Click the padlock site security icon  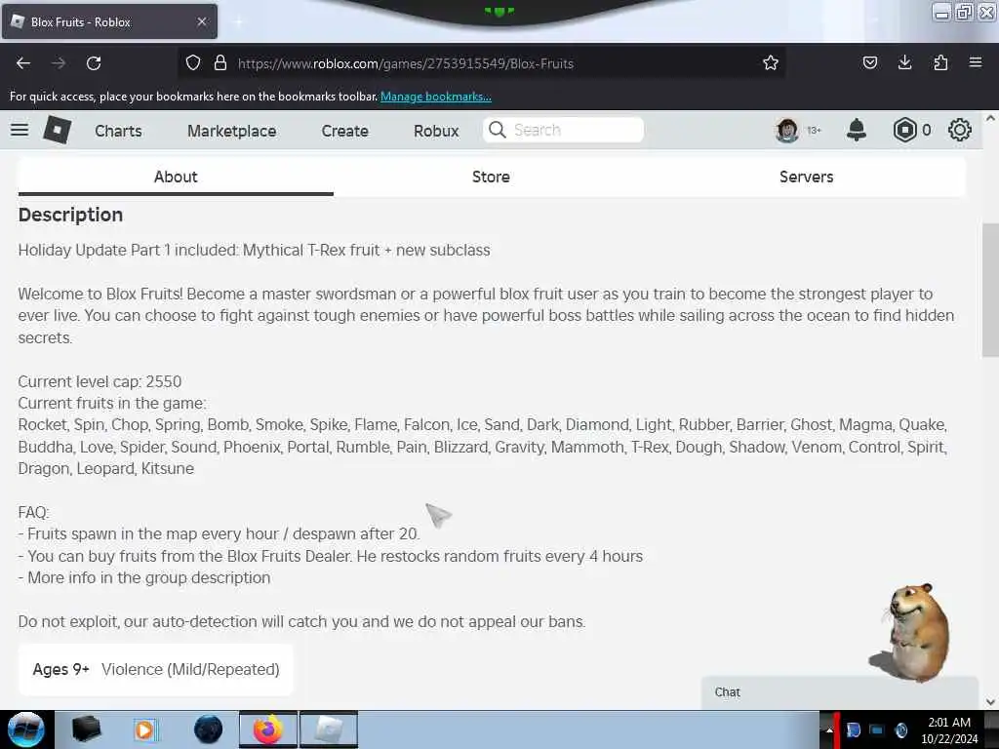pos(220,63)
